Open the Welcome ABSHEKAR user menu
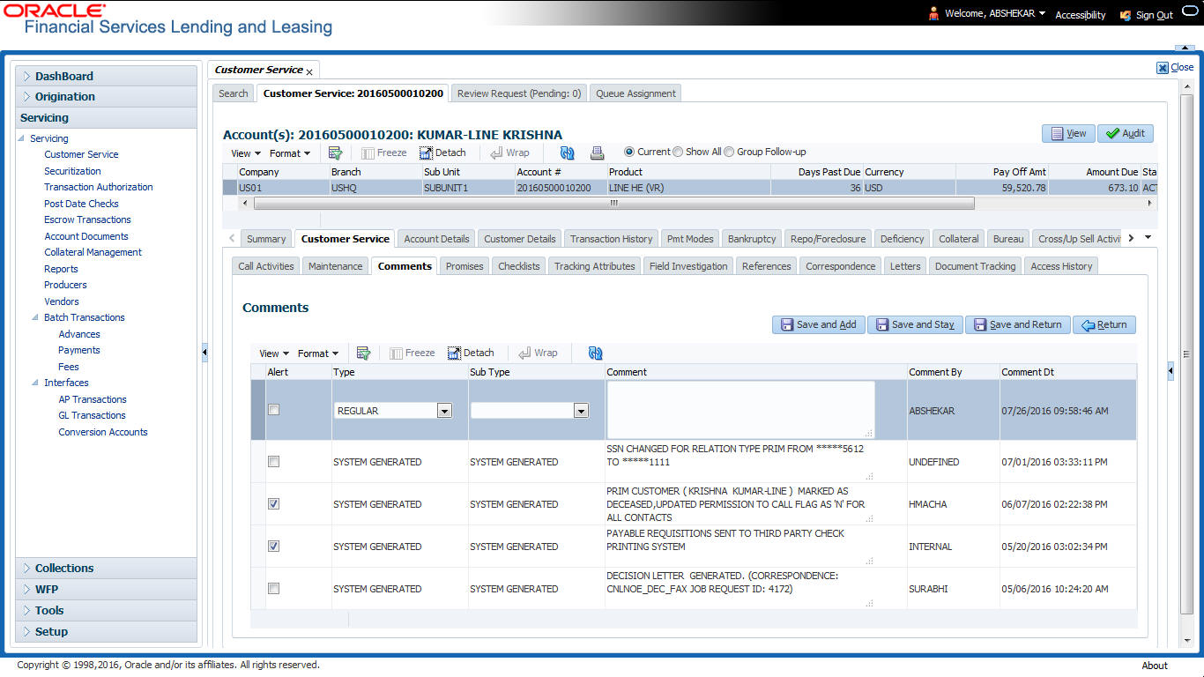 (995, 13)
